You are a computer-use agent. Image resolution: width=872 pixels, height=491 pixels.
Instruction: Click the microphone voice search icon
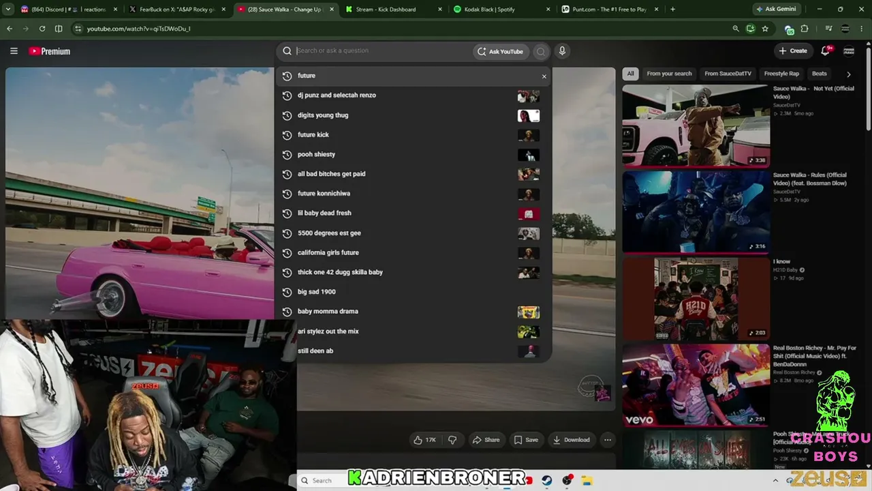(x=562, y=51)
